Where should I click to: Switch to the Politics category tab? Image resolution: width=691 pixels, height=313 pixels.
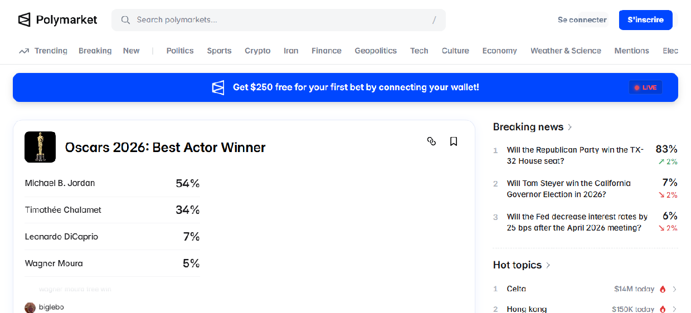coord(180,51)
